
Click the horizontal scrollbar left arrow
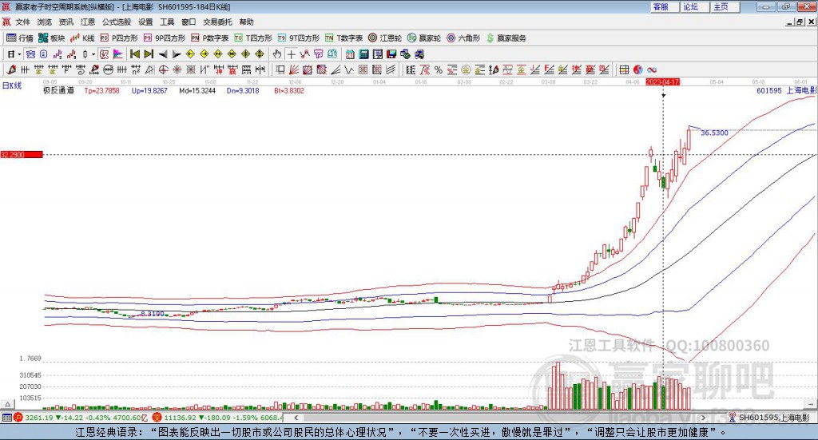(296, 418)
